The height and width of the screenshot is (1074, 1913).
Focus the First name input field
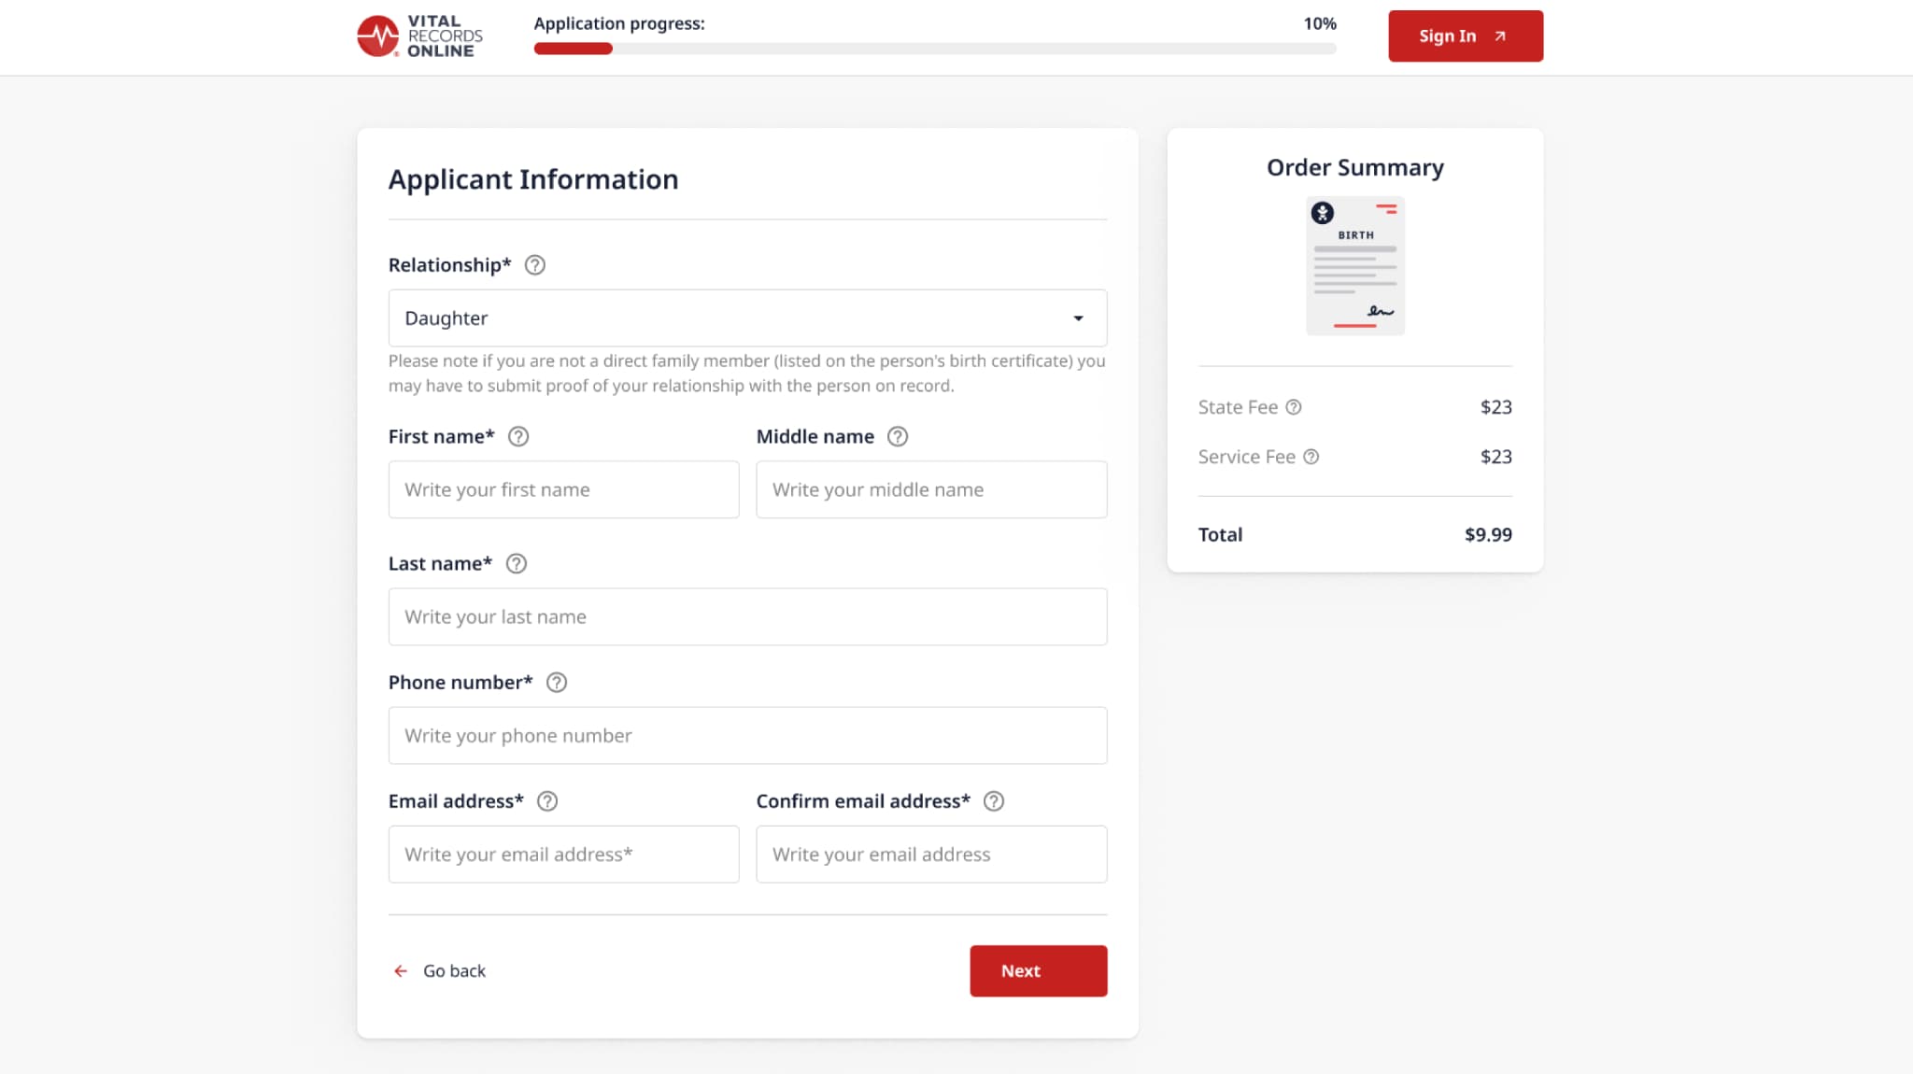point(563,489)
